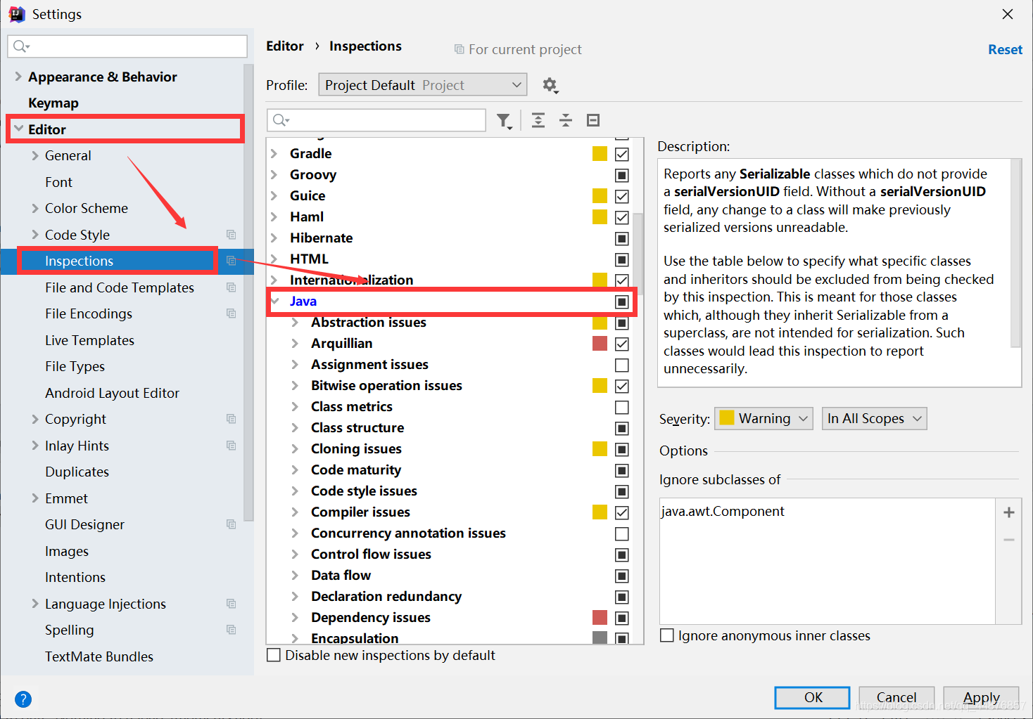Image resolution: width=1033 pixels, height=719 pixels.
Task: Click project-level icon beside Language Injections
Action: (x=231, y=603)
